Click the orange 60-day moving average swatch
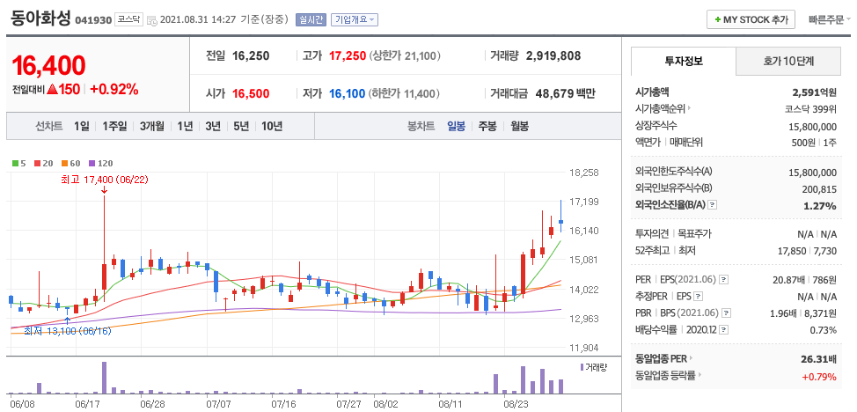This screenshot has height=412, width=857. (64, 163)
